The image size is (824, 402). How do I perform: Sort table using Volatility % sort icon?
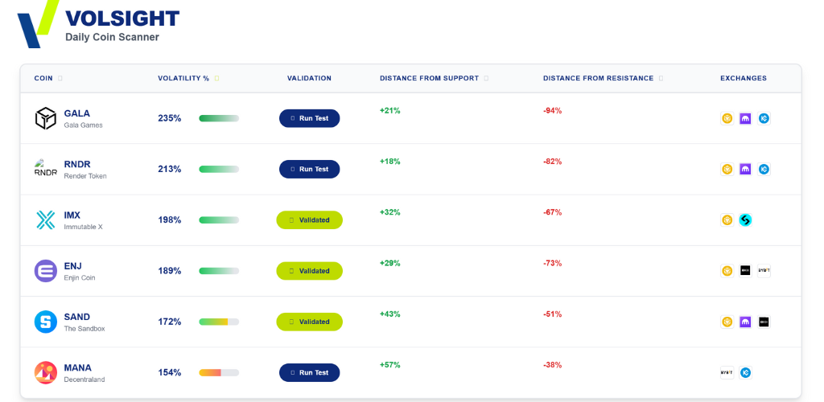(216, 79)
